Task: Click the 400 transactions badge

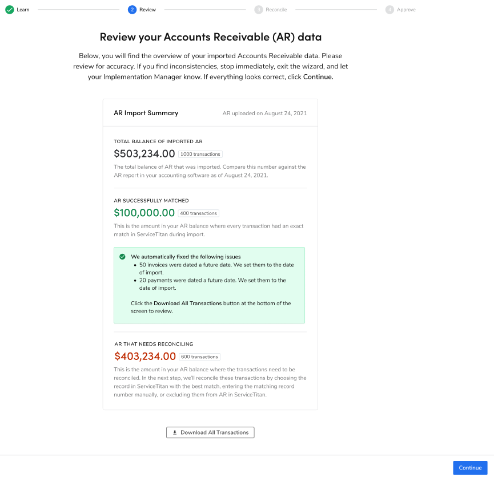Action: [199, 213]
